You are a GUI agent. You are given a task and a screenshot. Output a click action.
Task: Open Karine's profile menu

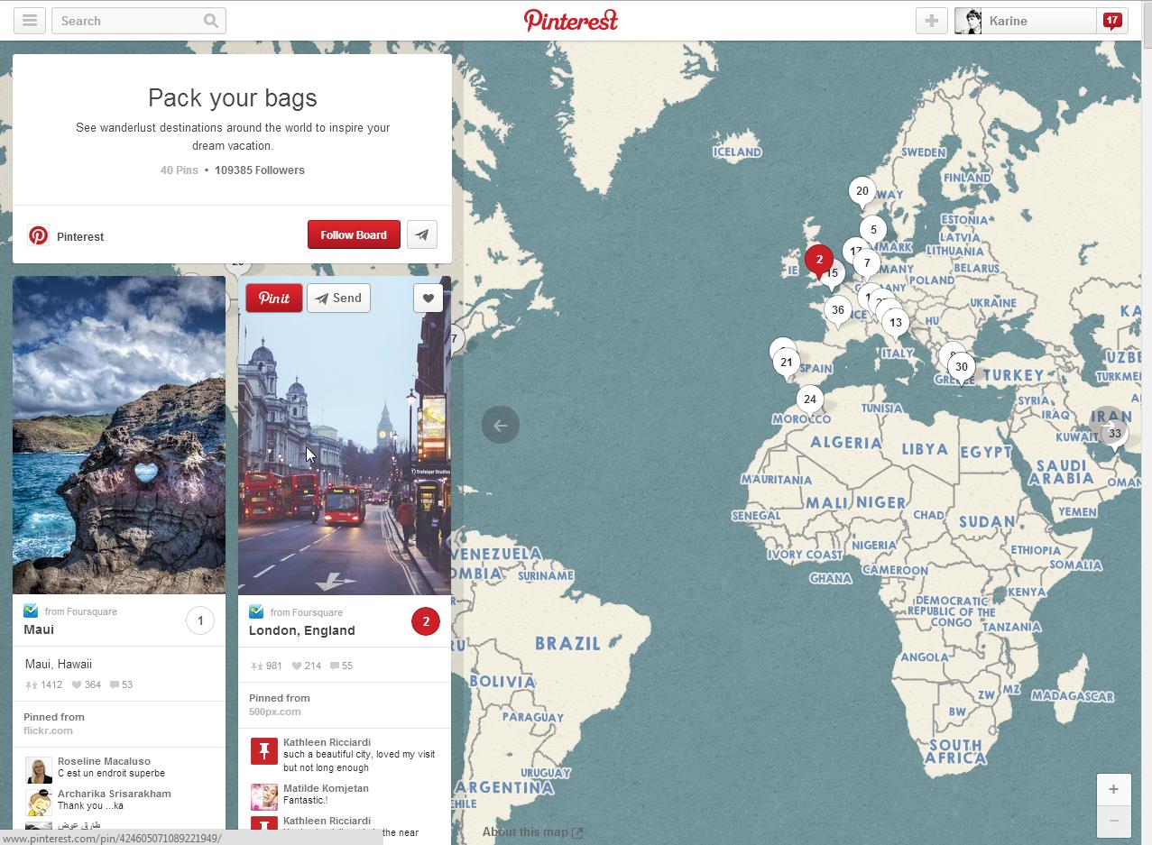pos(1025,21)
